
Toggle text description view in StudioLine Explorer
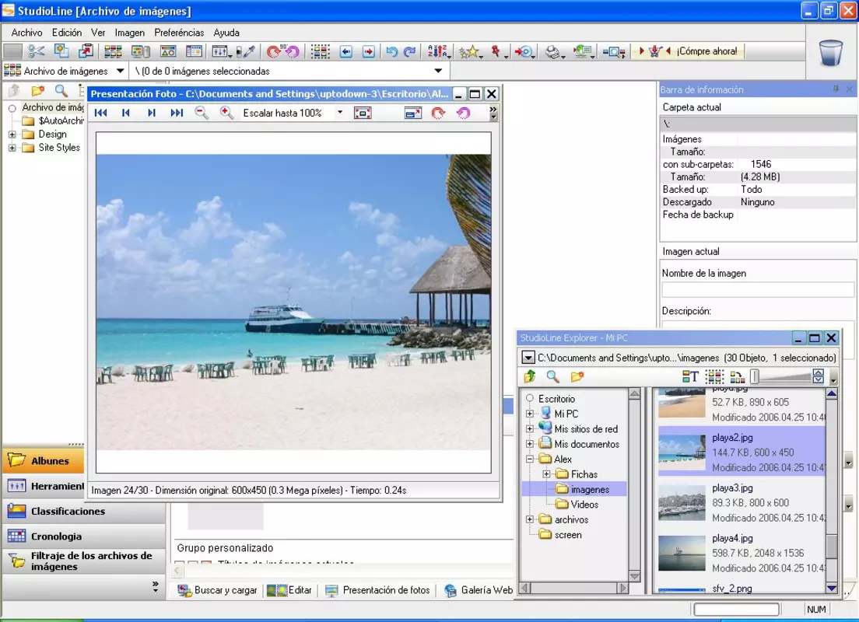[690, 377]
